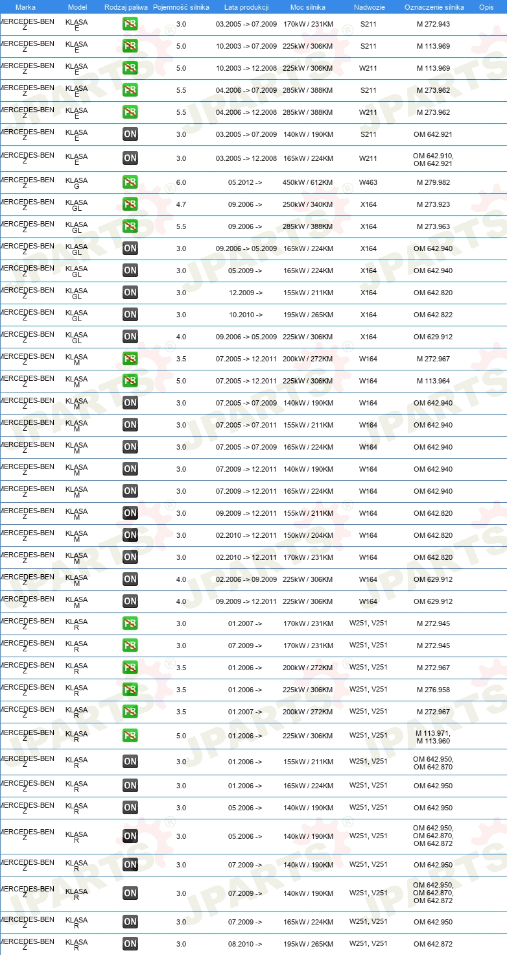
Task: Select the production dates 07.2005 -> 07.2011
Action: (246, 425)
